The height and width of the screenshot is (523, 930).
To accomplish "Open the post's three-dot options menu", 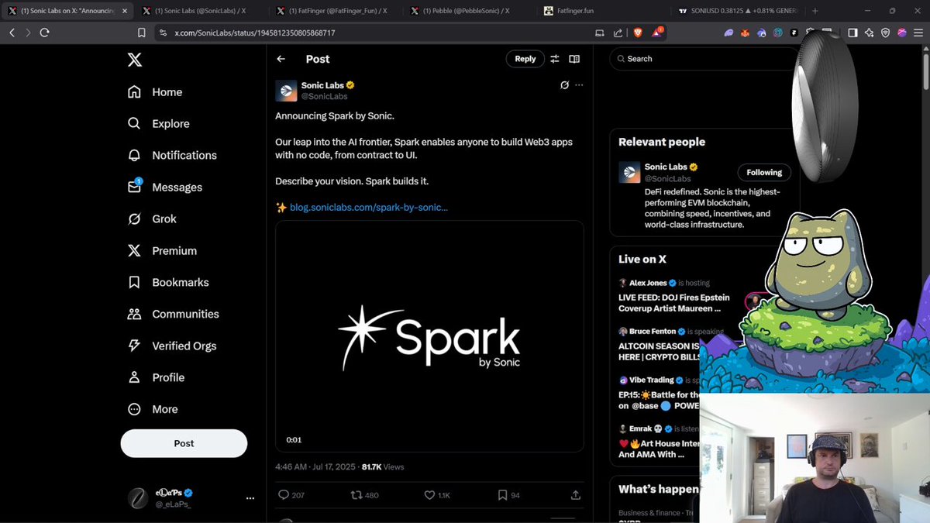I will click(x=579, y=85).
